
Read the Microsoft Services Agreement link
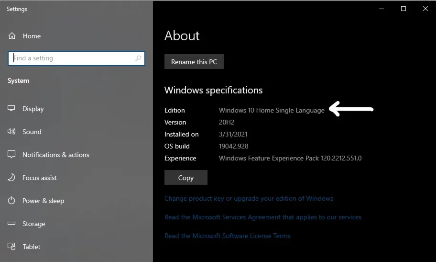pos(263,217)
